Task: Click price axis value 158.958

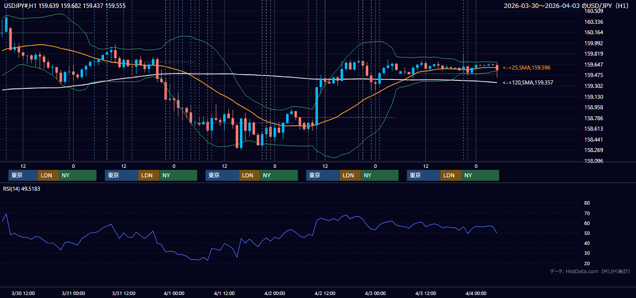Action: tap(594, 107)
